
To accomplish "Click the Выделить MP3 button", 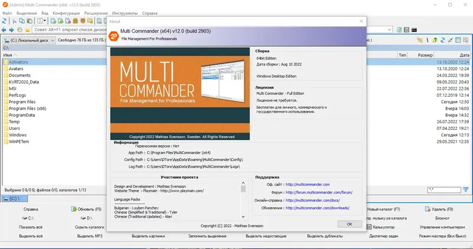I will 90,236.
